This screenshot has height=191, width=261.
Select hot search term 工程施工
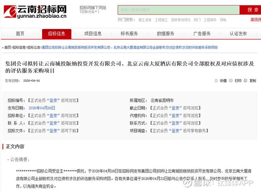161,20
